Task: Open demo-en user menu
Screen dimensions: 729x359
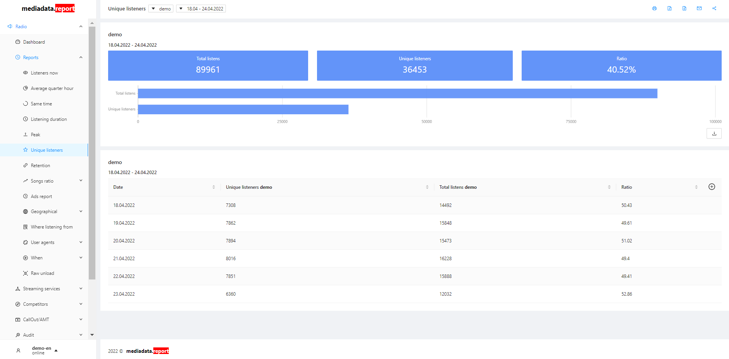Action: click(x=45, y=351)
